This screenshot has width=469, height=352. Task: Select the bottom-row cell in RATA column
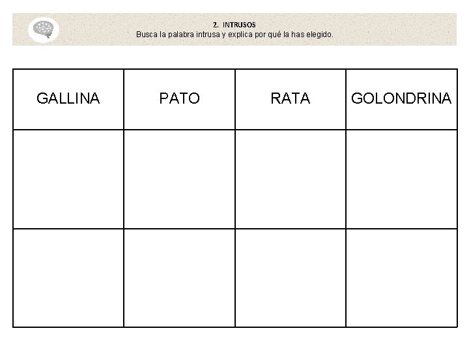click(290, 277)
